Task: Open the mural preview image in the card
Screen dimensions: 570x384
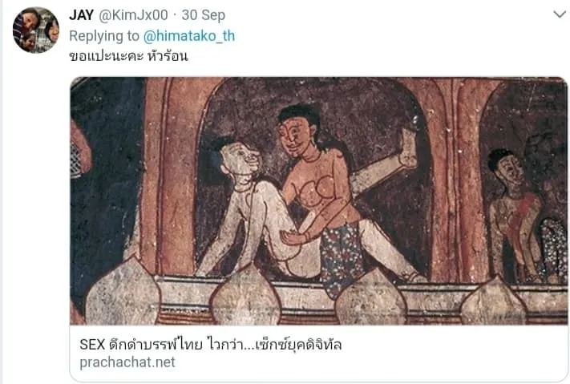Action: coord(319,200)
